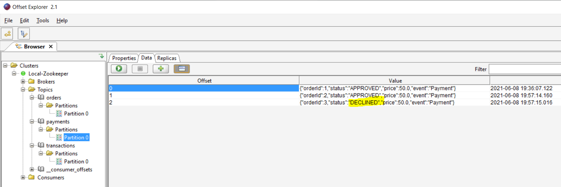The image size is (561, 187).
Task: Click the Topics folder icon
Action: coord(32,89)
